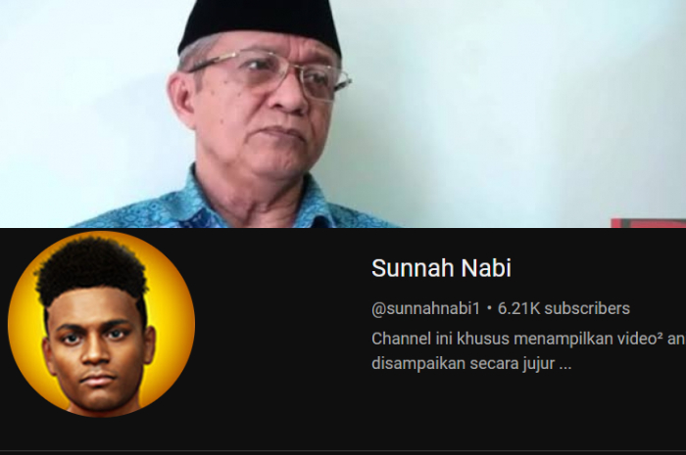Click the curly hair on avatar image
Viewport: 686px width, 455px height.
point(92,266)
